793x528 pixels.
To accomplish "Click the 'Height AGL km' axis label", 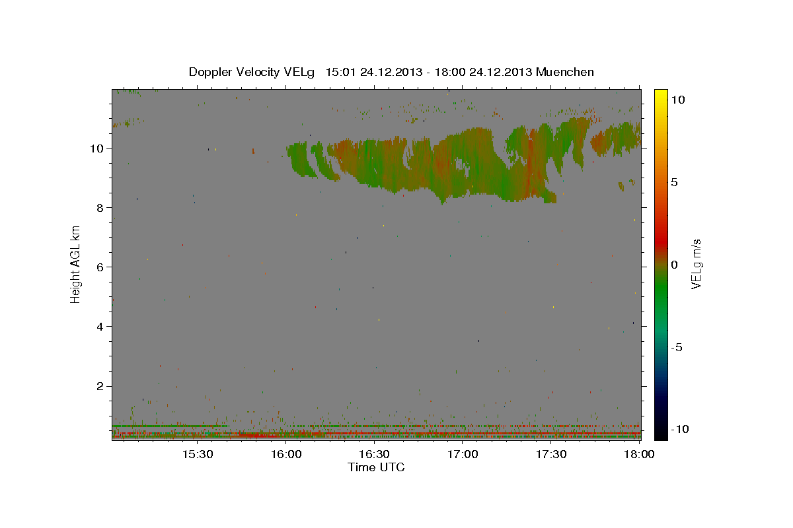I will 76,264.
